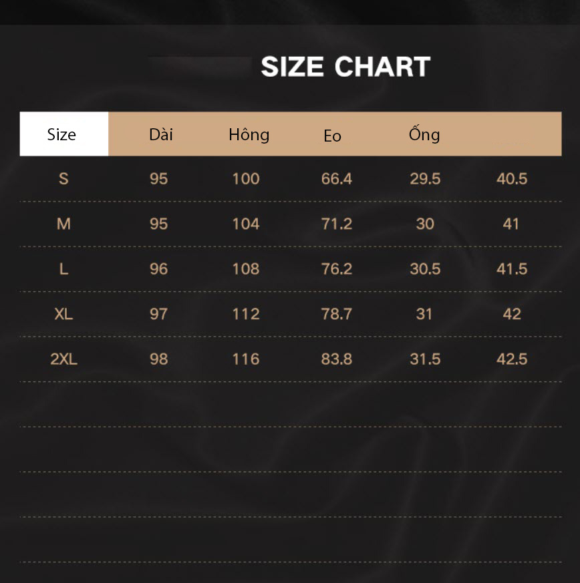
Task: Select the L size row label
Action: [63, 269]
